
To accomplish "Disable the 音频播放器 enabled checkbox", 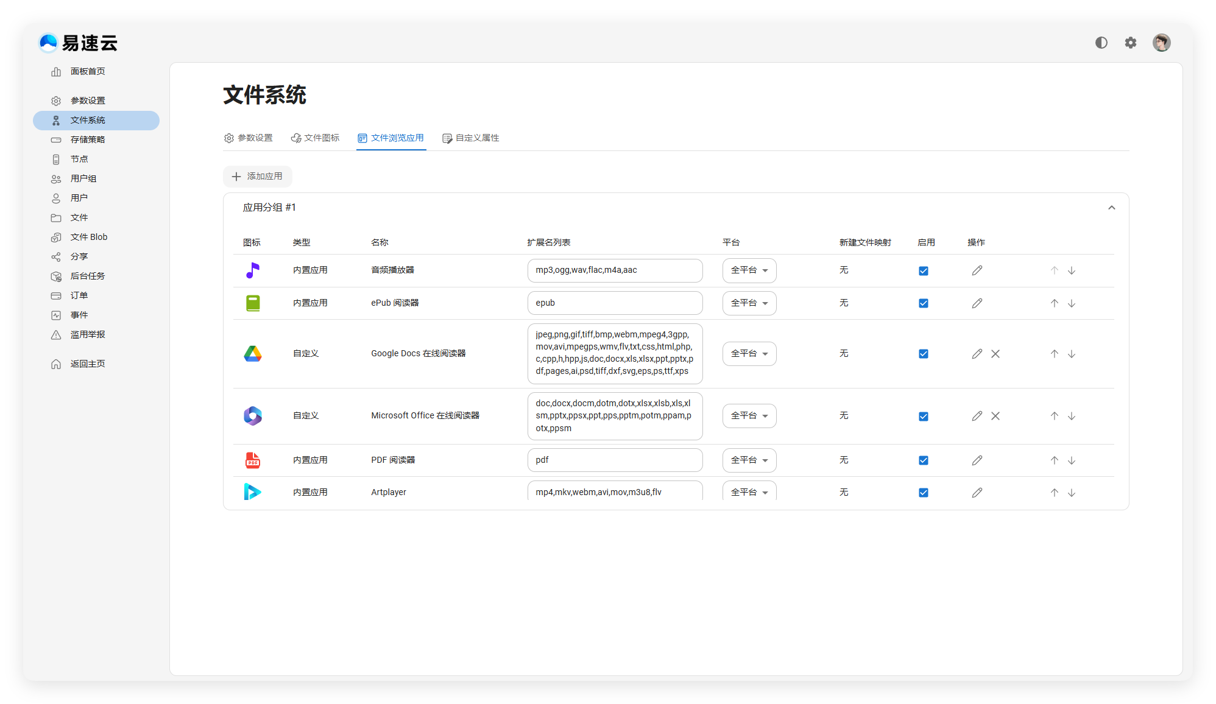I will click(924, 271).
